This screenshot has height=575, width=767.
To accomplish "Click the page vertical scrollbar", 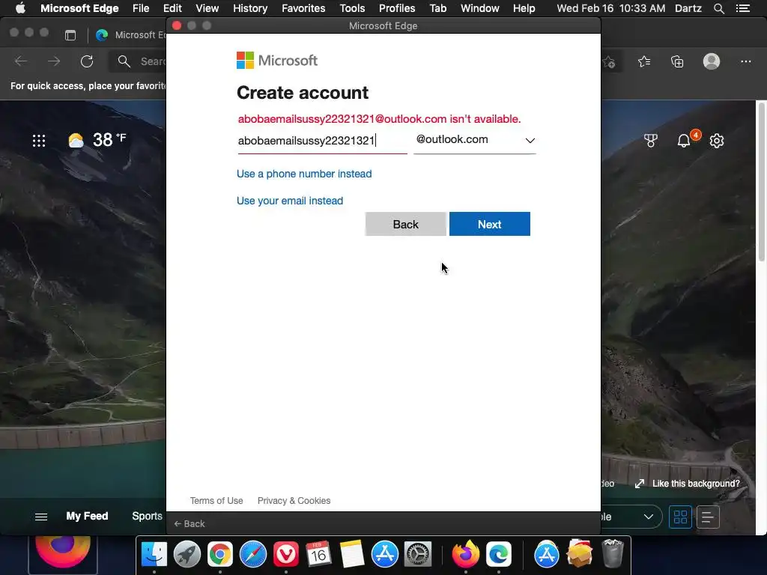I will click(x=762, y=183).
